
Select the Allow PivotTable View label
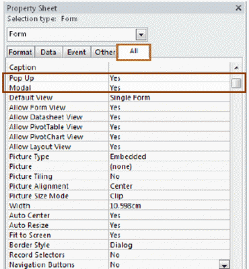coord(46,127)
